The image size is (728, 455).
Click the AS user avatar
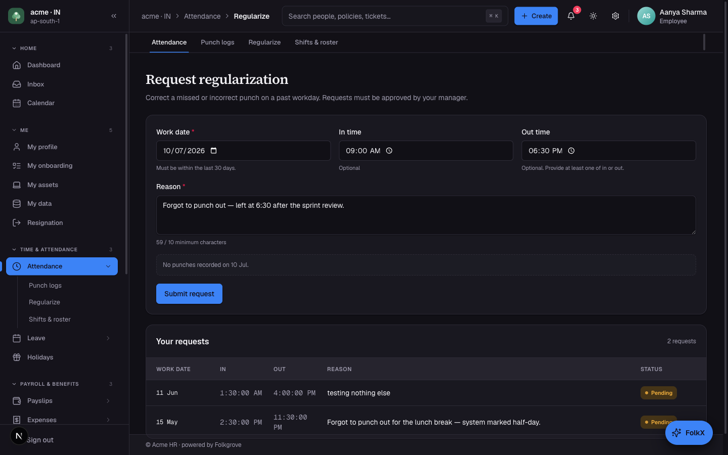pos(646,16)
